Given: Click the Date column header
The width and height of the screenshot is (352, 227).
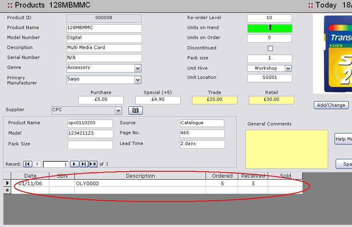Looking at the screenshot, I should pyautogui.click(x=30, y=176).
